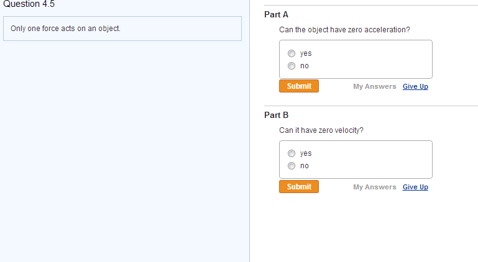This screenshot has height=262, width=478.
Task: Click the Part B heading
Action: pyautogui.click(x=277, y=115)
